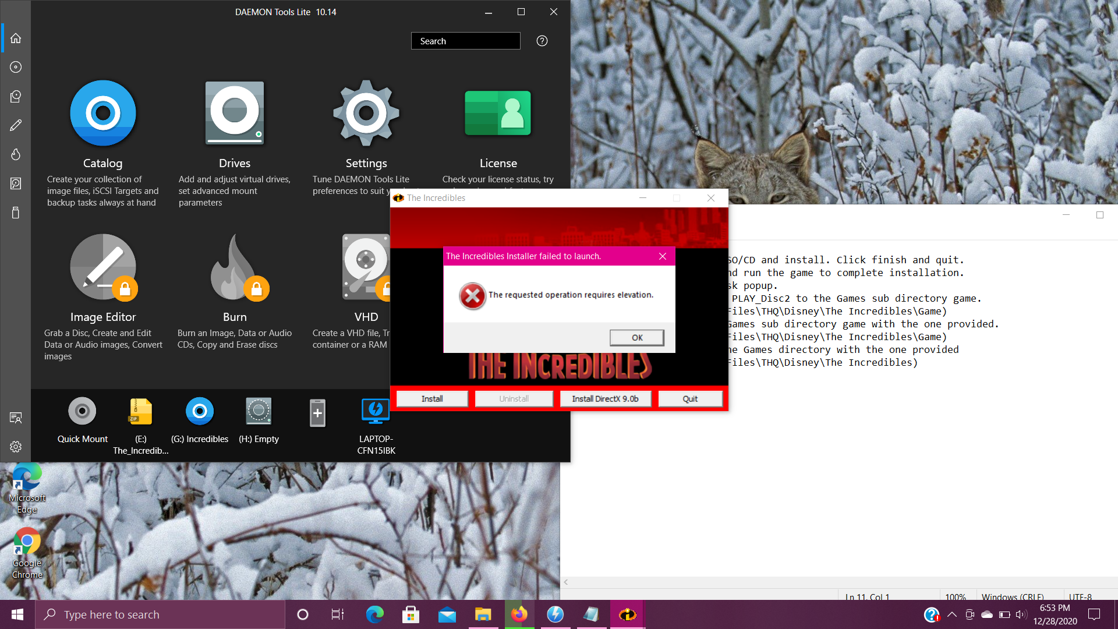Select the virtual HDD sidebar icon
Image resolution: width=1118 pixels, height=629 pixels.
click(x=16, y=183)
